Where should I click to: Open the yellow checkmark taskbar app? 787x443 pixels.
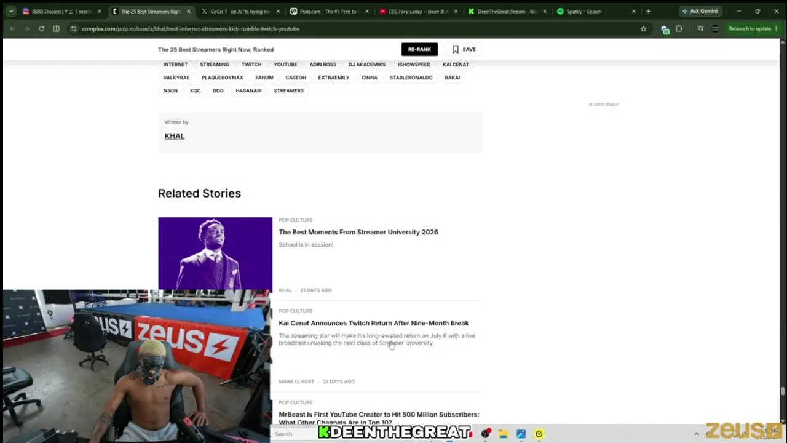(539, 434)
